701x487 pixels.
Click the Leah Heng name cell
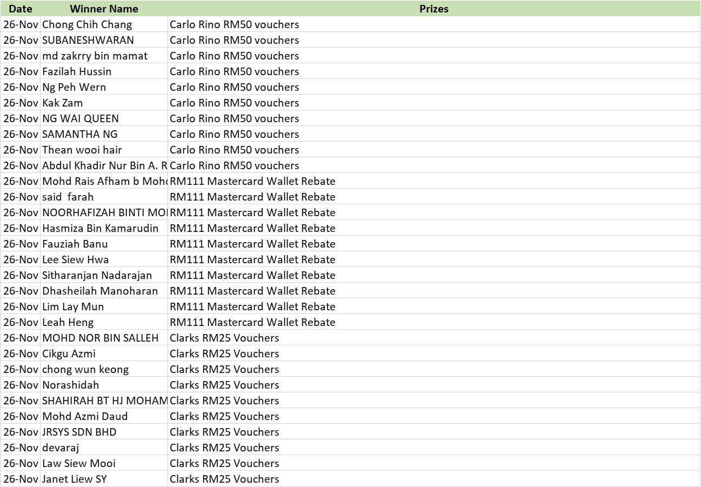(68, 323)
